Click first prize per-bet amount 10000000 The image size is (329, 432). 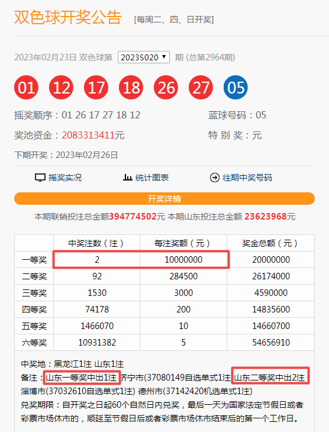183,260
